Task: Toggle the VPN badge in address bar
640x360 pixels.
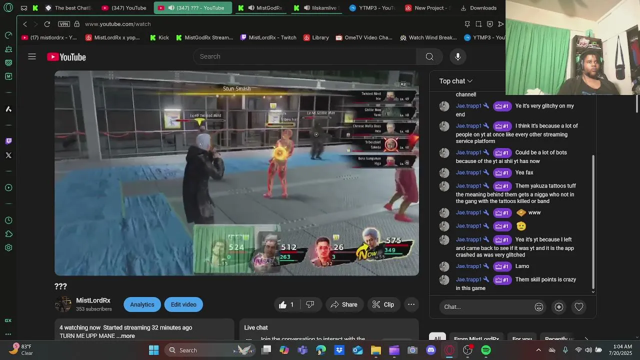Action: click(63, 24)
